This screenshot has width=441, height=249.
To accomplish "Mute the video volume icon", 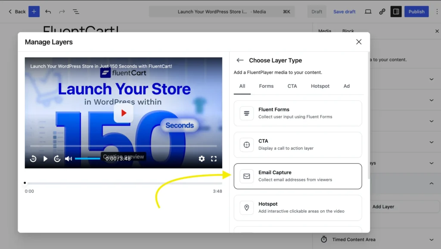I will tap(68, 159).
